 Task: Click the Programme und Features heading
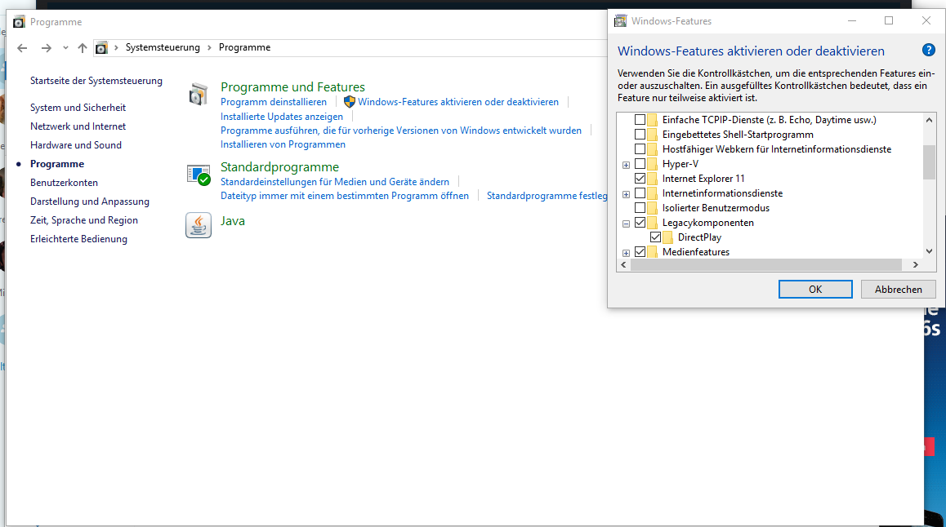point(292,87)
